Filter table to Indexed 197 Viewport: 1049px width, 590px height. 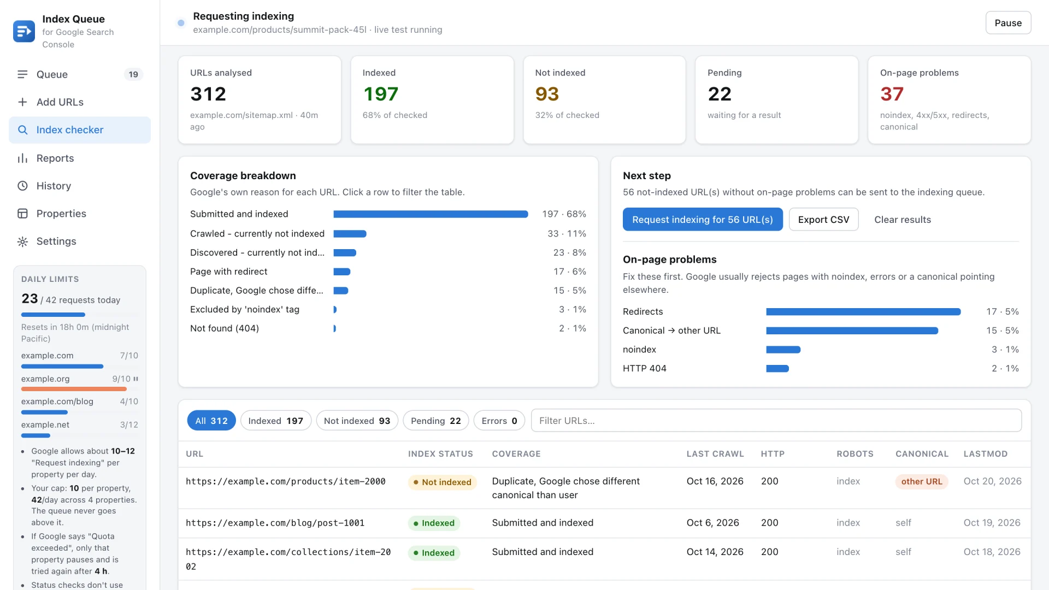275,421
